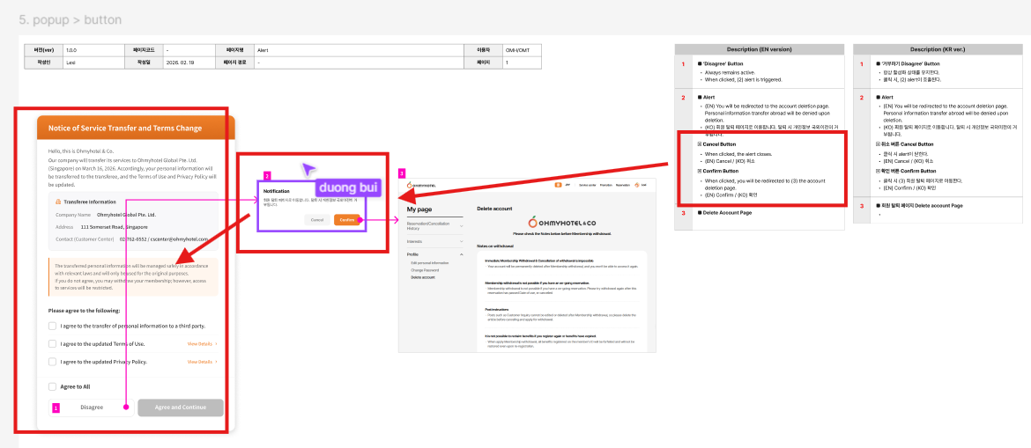This screenshot has height=448, width=1031.
Task: Select Delete account in Profile sidebar
Action: tap(423, 277)
